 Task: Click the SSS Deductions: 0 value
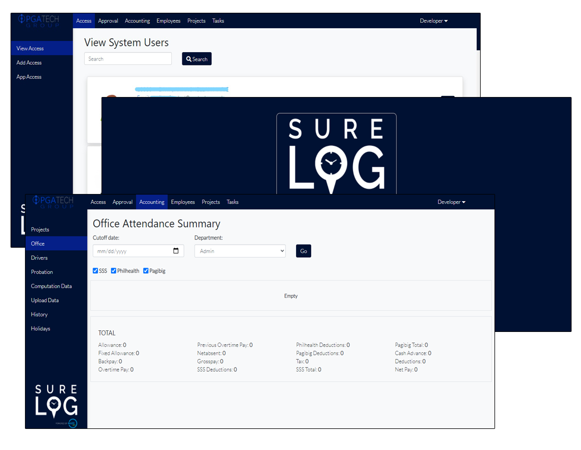(217, 370)
